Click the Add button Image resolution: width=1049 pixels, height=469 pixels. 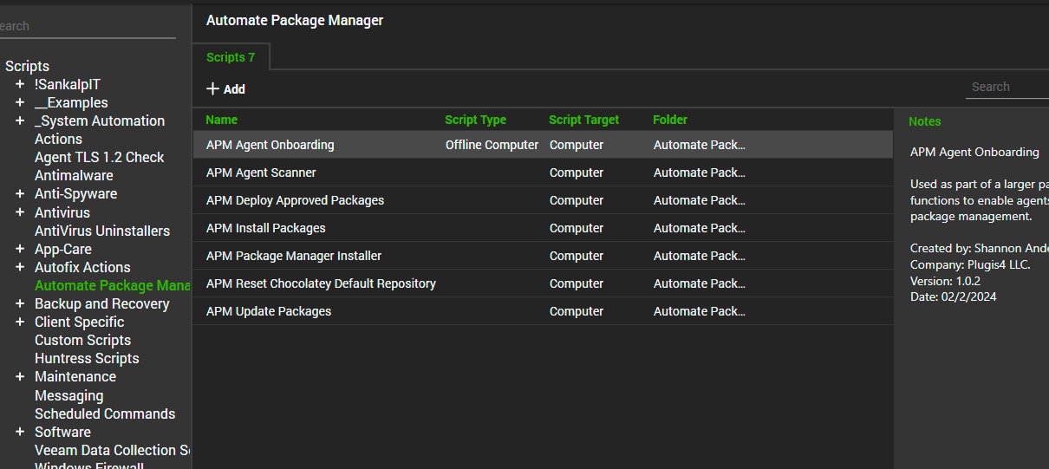[225, 89]
